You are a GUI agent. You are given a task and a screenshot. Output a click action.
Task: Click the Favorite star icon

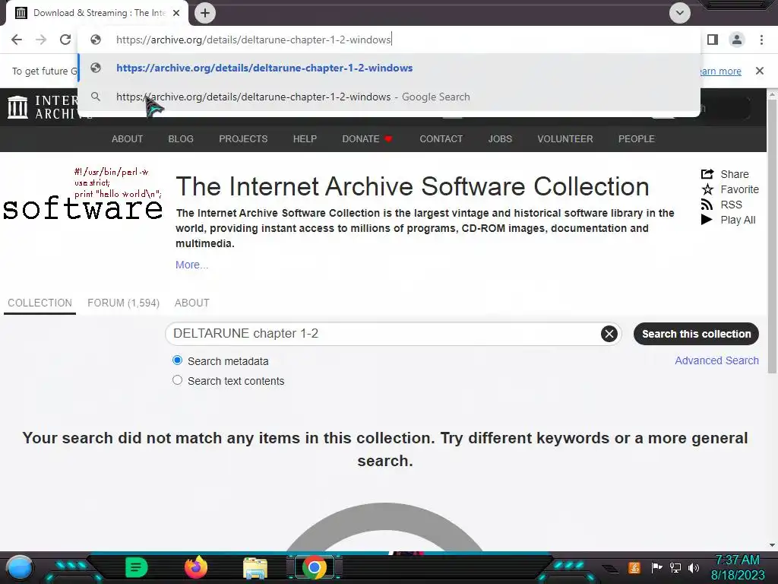click(x=707, y=189)
